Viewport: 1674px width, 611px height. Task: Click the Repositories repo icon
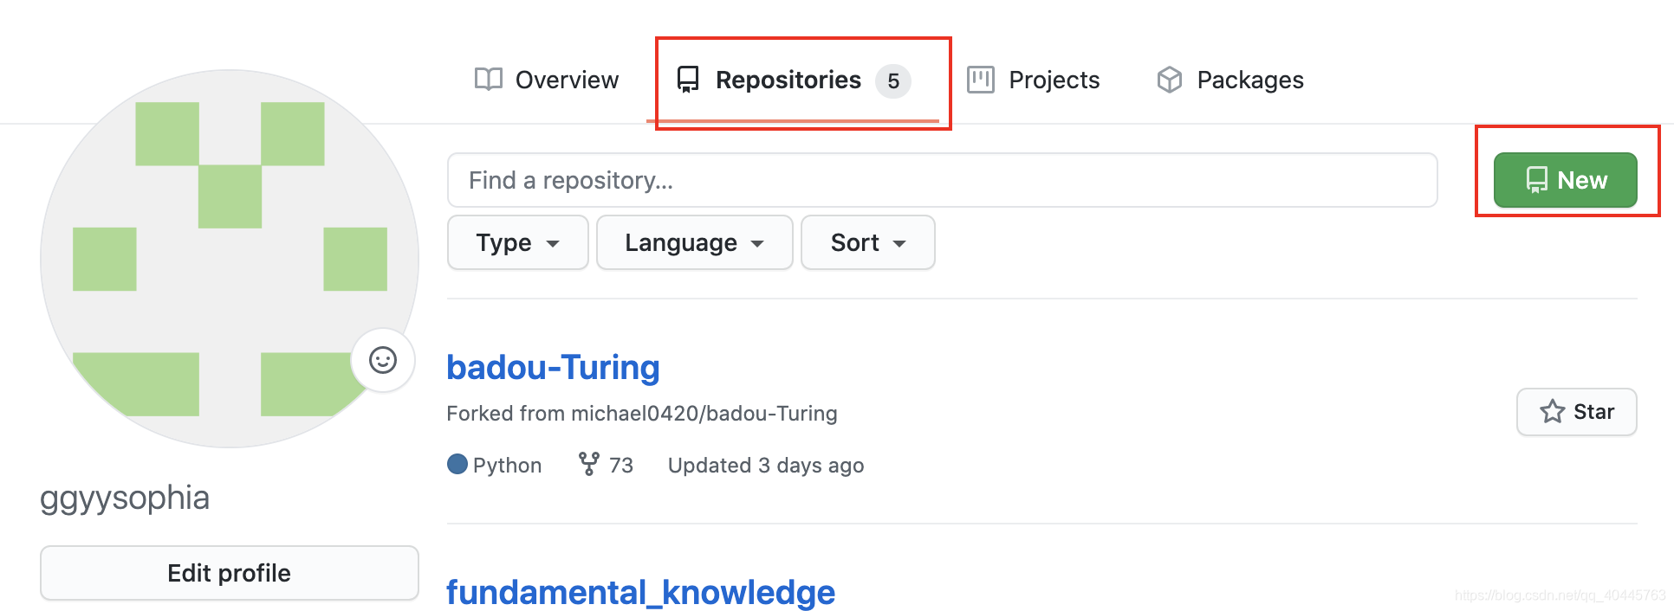click(688, 80)
